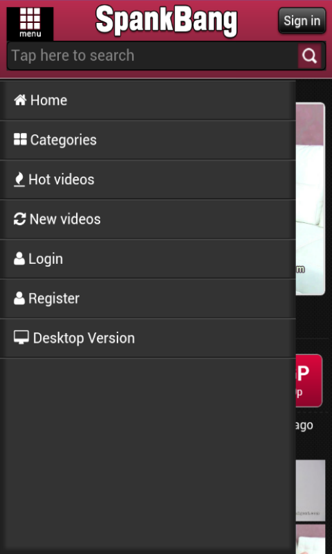Image resolution: width=332 pixels, height=554 pixels.
Task: Click the flame icon beside Hot videos
Action: click(19, 180)
